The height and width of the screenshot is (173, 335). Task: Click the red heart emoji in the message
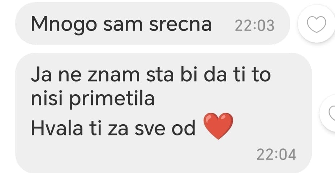[x=218, y=126]
